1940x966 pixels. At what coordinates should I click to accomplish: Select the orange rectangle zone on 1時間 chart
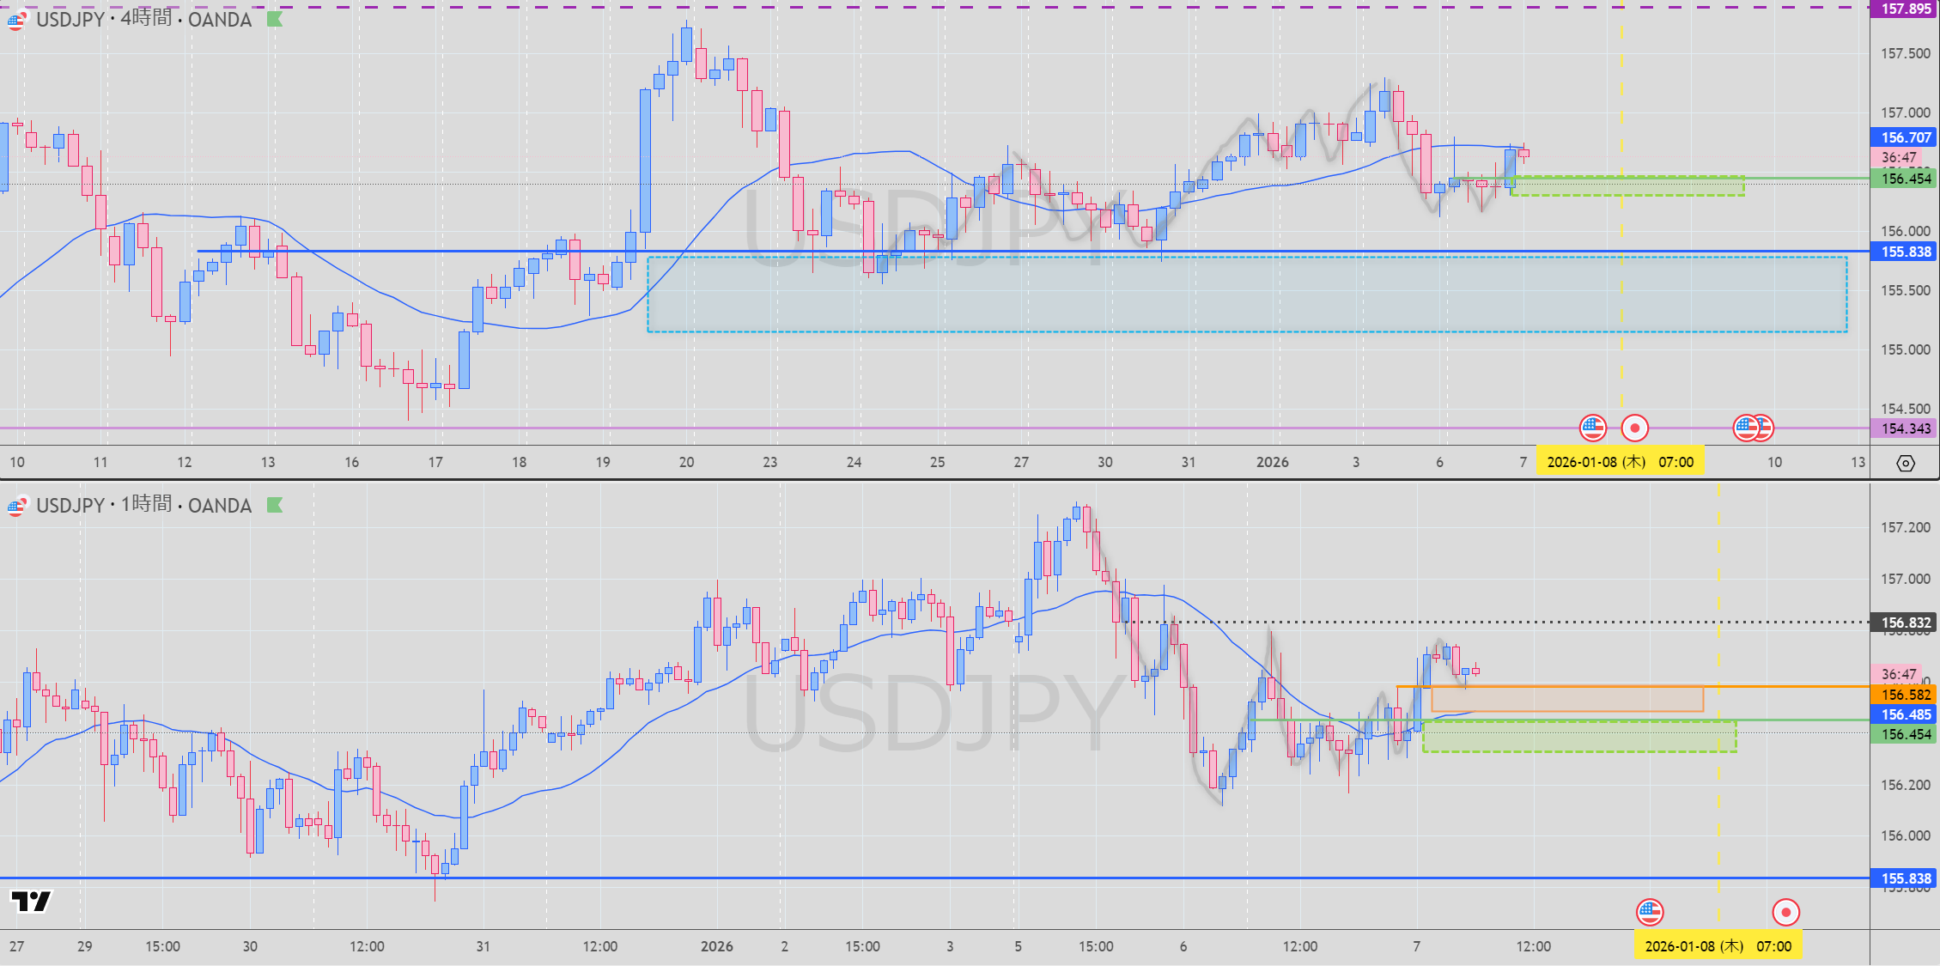tap(1566, 699)
